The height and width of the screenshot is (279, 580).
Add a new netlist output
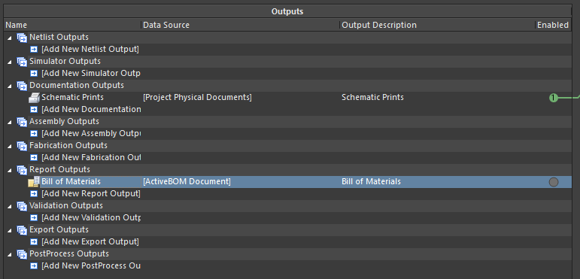(90, 50)
